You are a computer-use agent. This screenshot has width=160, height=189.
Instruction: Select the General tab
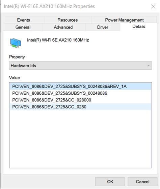point(23,27)
